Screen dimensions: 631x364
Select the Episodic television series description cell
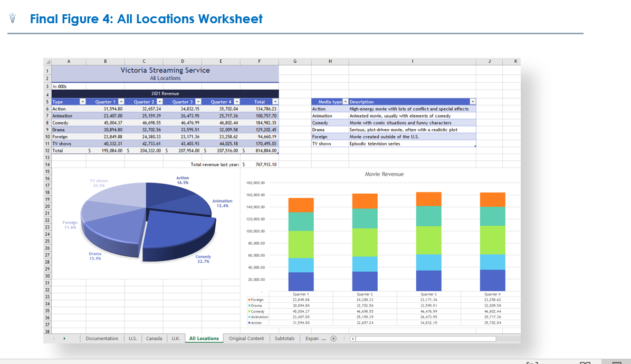pos(413,143)
